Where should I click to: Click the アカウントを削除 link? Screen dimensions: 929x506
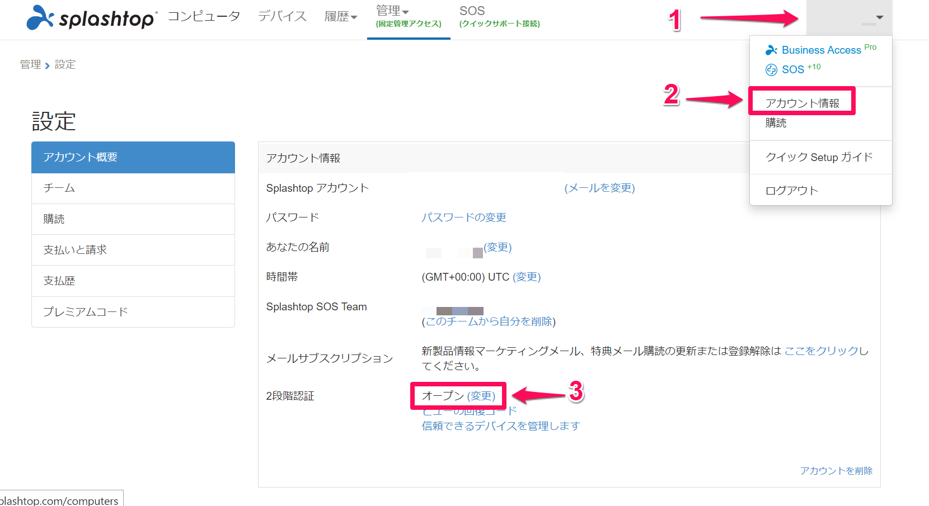pyautogui.click(x=836, y=471)
